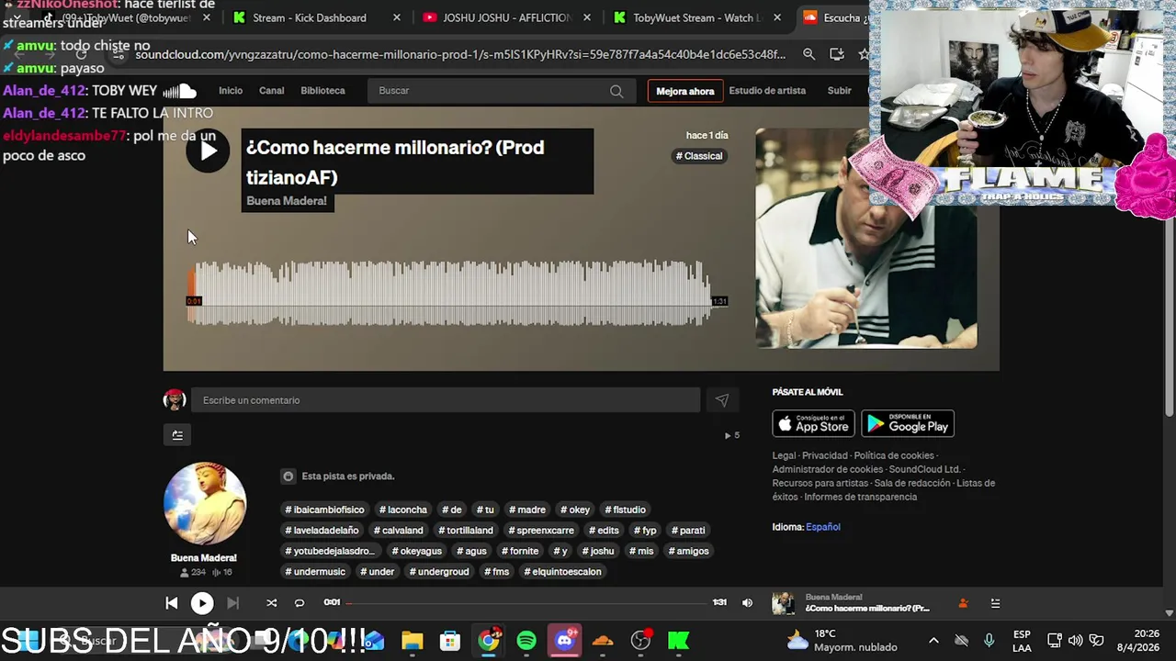Viewport: 1176px width, 661px height.
Task: Change language via the Español link
Action: pyautogui.click(x=823, y=527)
